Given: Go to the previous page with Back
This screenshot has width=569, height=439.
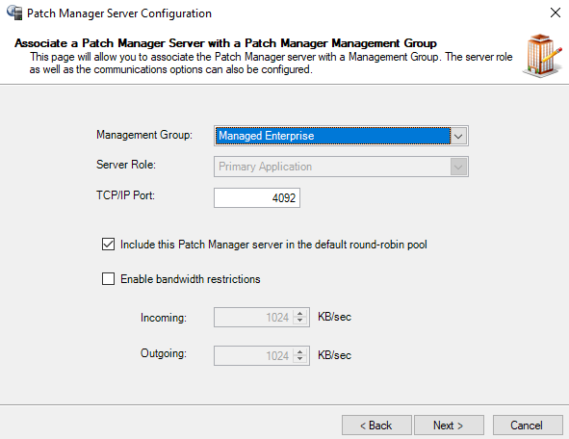Looking at the screenshot, I should click(x=376, y=426).
